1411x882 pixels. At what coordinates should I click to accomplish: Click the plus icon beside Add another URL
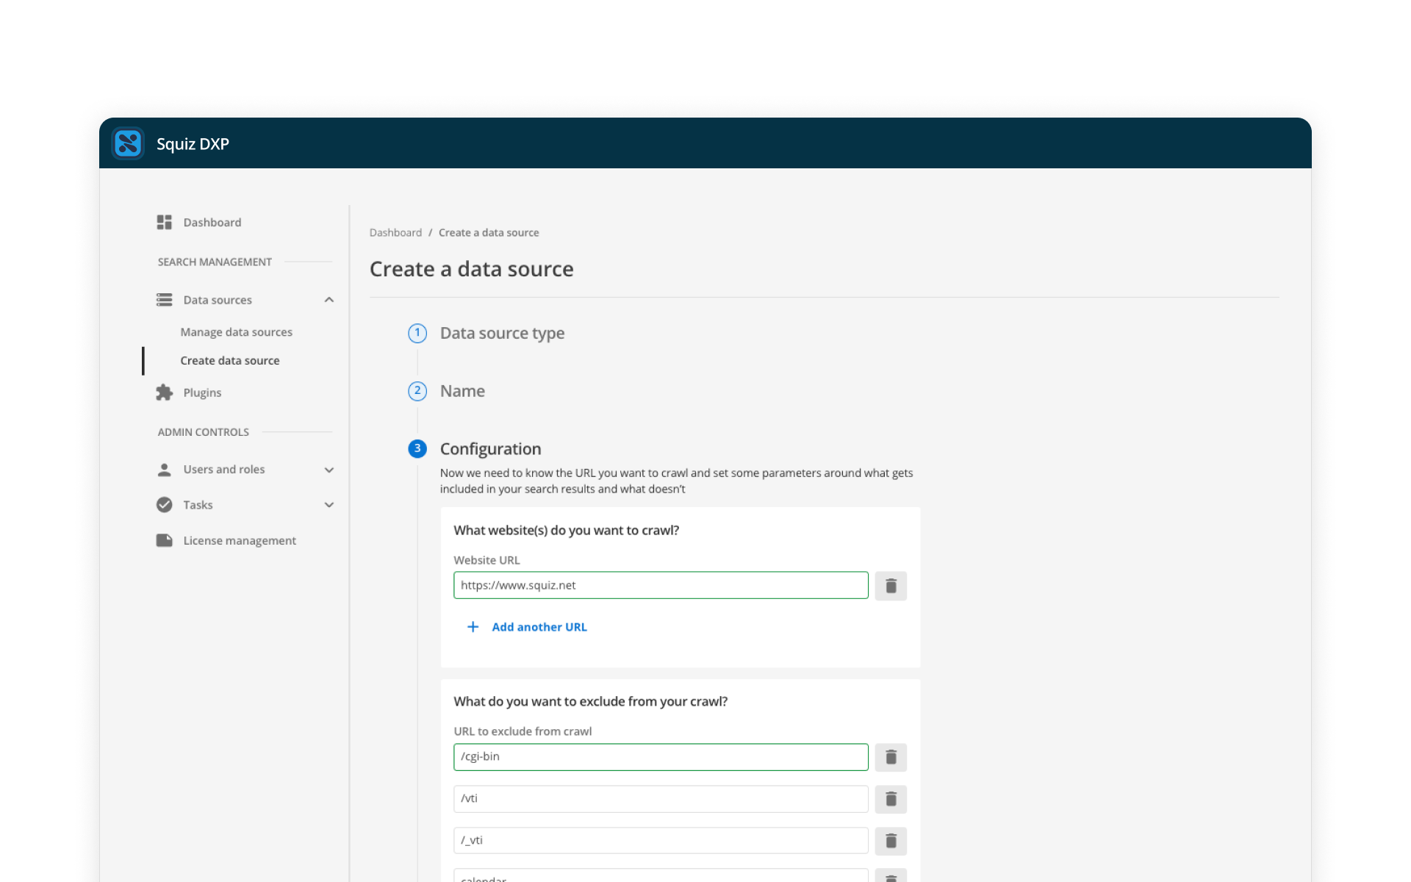coord(473,627)
